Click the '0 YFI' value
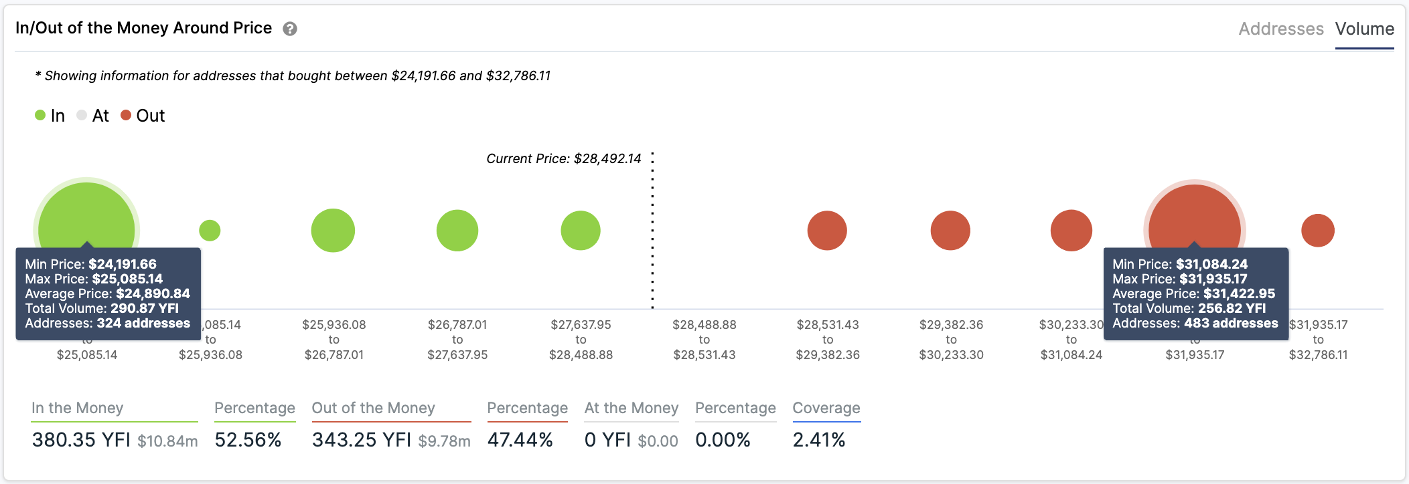 click(608, 440)
